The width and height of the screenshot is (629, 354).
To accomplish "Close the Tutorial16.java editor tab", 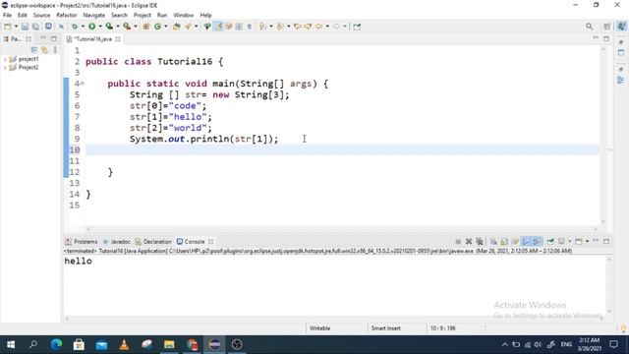I will click(x=118, y=39).
